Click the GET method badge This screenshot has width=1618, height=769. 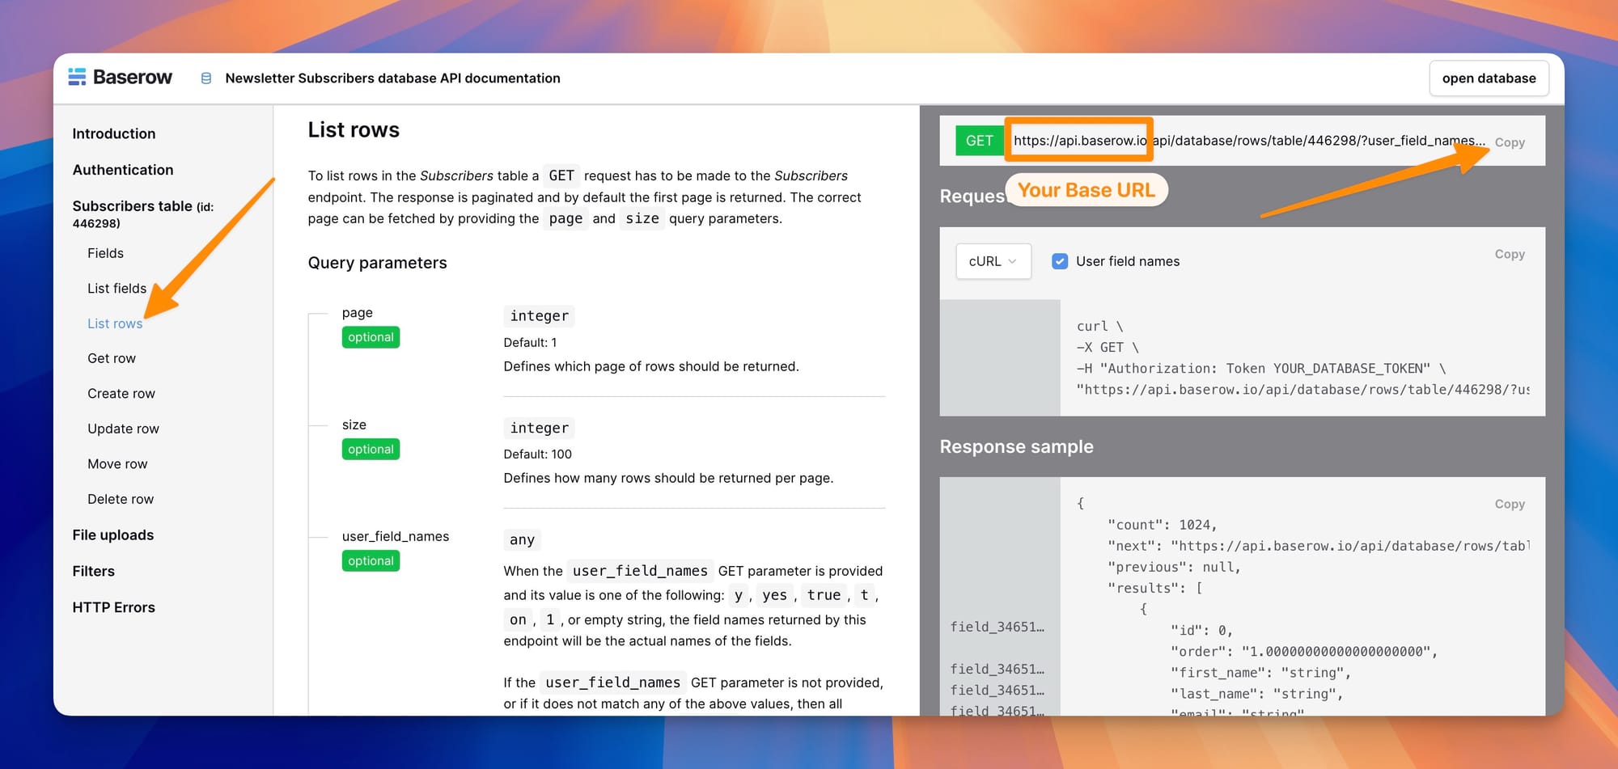[979, 140]
